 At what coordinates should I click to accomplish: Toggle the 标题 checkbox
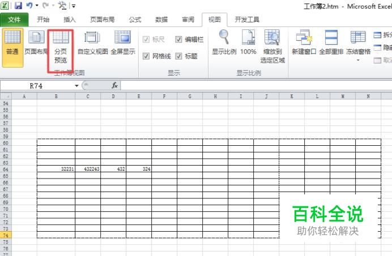click(x=178, y=56)
